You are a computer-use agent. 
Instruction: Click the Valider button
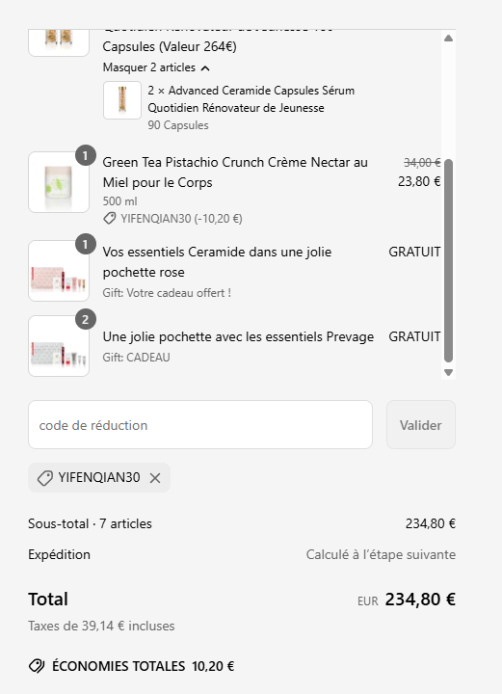421,425
